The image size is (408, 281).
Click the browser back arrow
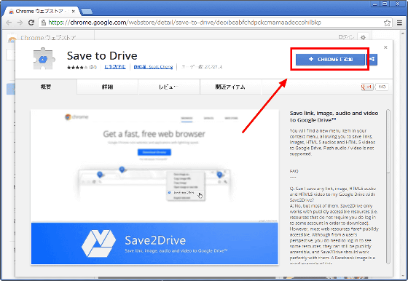pos(9,23)
